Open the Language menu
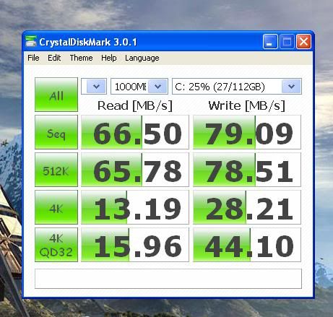Viewport: 333px width, 317px height. [142, 58]
